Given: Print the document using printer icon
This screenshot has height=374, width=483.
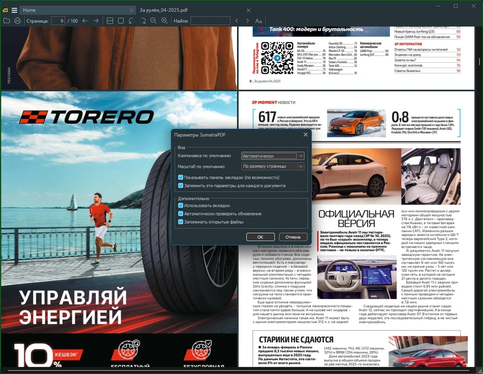Looking at the screenshot, I should [17, 21].
